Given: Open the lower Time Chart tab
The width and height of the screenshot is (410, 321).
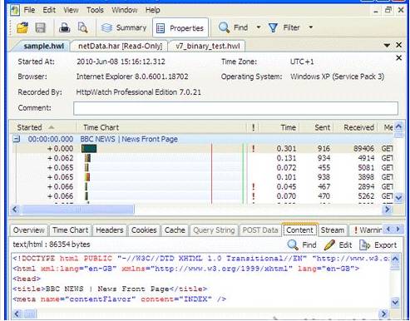Looking at the screenshot, I should pyautogui.click(x=71, y=230).
